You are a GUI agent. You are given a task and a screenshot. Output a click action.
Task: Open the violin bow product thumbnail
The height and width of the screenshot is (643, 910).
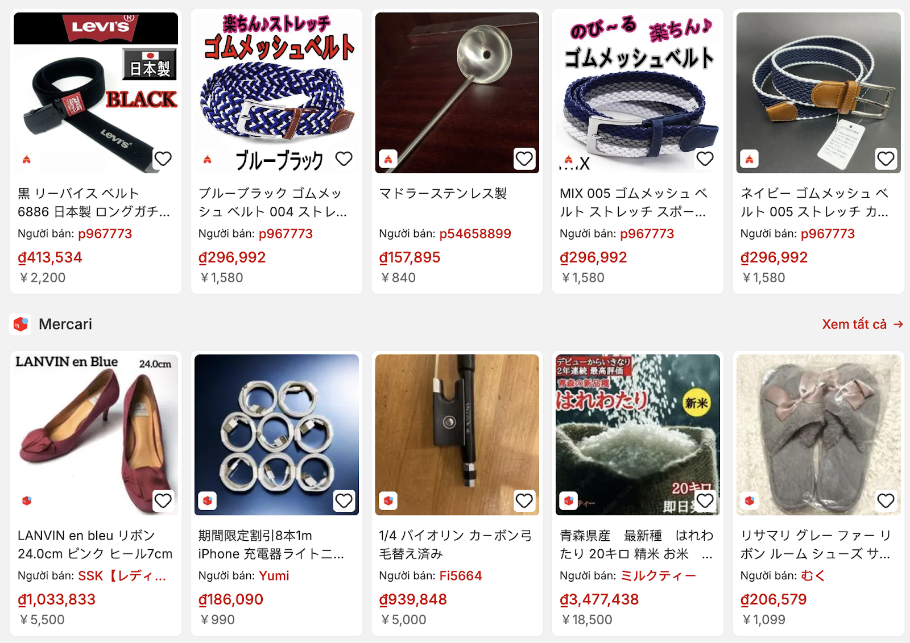[457, 435]
